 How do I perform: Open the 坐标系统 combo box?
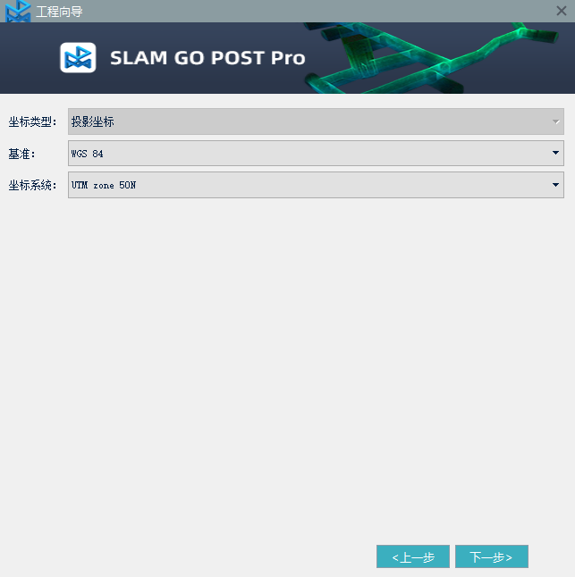[316, 185]
